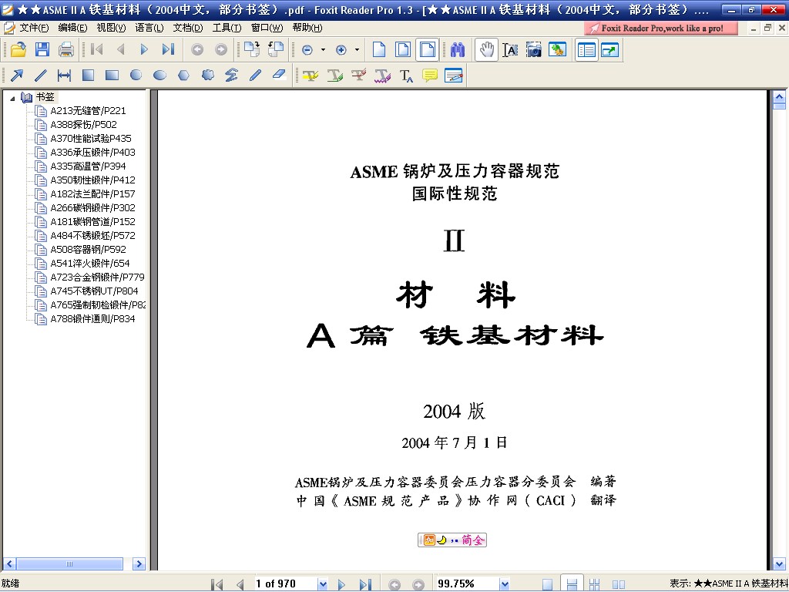Open bookmark A213无缝管/P221
Viewport: 789px width, 592px height.
coord(88,111)
